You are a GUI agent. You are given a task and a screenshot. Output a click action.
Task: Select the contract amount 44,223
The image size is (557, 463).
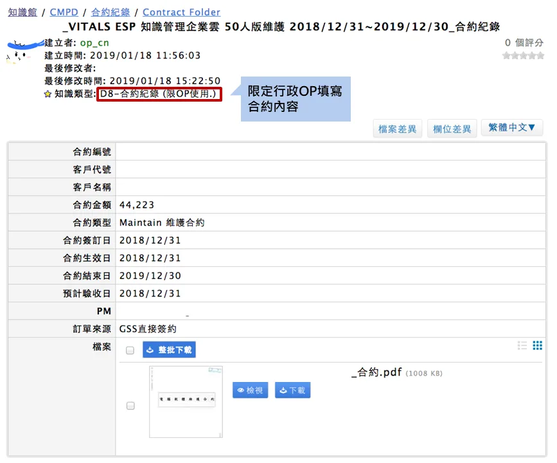(137, 205)
